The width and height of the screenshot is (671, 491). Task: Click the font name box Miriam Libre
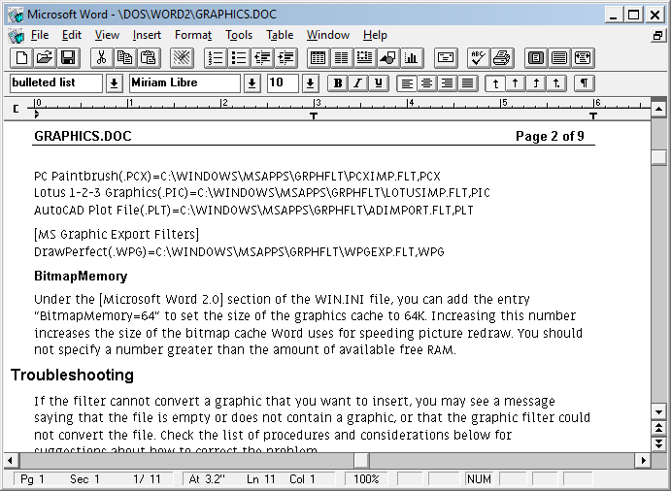click(x=185, y=83)
